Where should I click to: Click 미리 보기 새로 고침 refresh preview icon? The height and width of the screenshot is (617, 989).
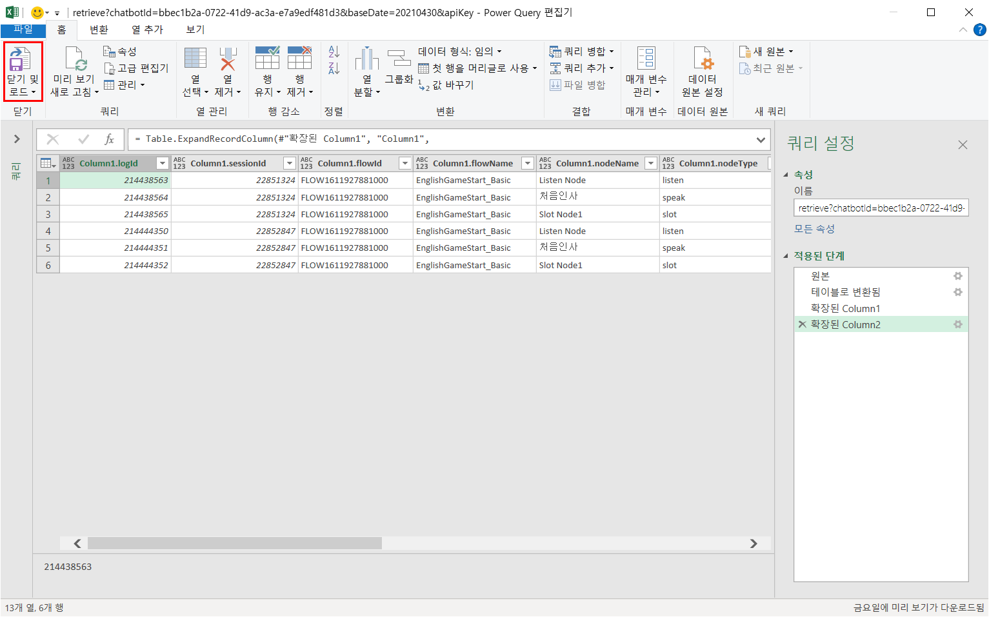tap(76, 59)
